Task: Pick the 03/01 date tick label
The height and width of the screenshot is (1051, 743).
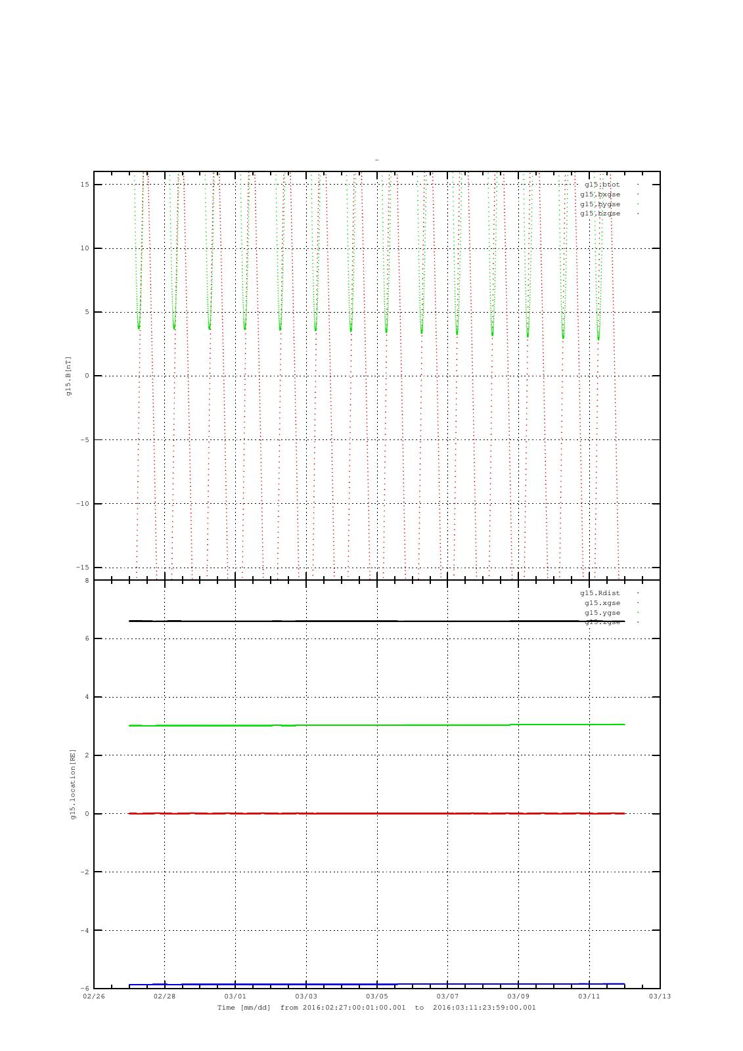Action: click(235, 996)
